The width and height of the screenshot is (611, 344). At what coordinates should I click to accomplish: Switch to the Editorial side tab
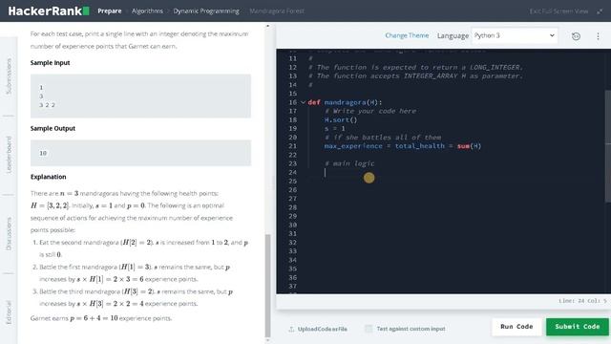[9, 312]
